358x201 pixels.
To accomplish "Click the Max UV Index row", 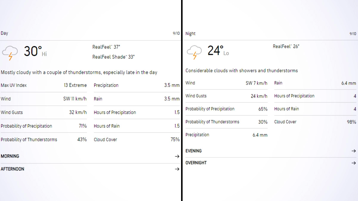I will coord(44,85).
